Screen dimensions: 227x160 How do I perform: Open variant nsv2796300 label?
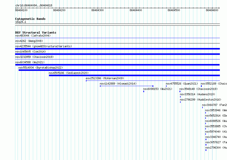[x=216, y=148]
